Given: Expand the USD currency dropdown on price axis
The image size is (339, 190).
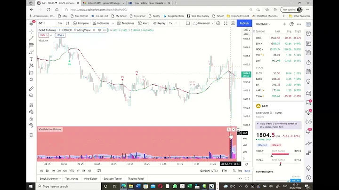Looking at the screenshot, I should click(246, 31).
